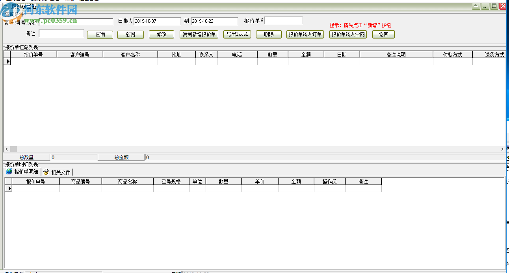Viewport: 509px width, 273px height.
Task: Close the 报价单管理 window
Action: click(503, 6)
